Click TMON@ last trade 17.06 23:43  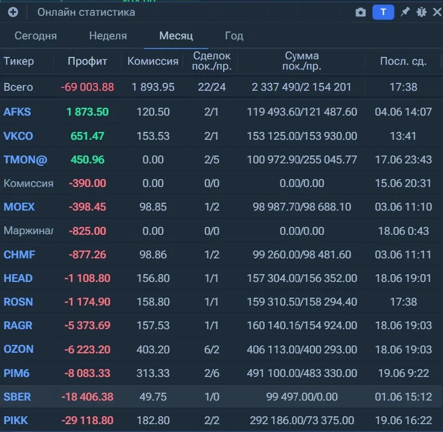click(x=403, y=160)
